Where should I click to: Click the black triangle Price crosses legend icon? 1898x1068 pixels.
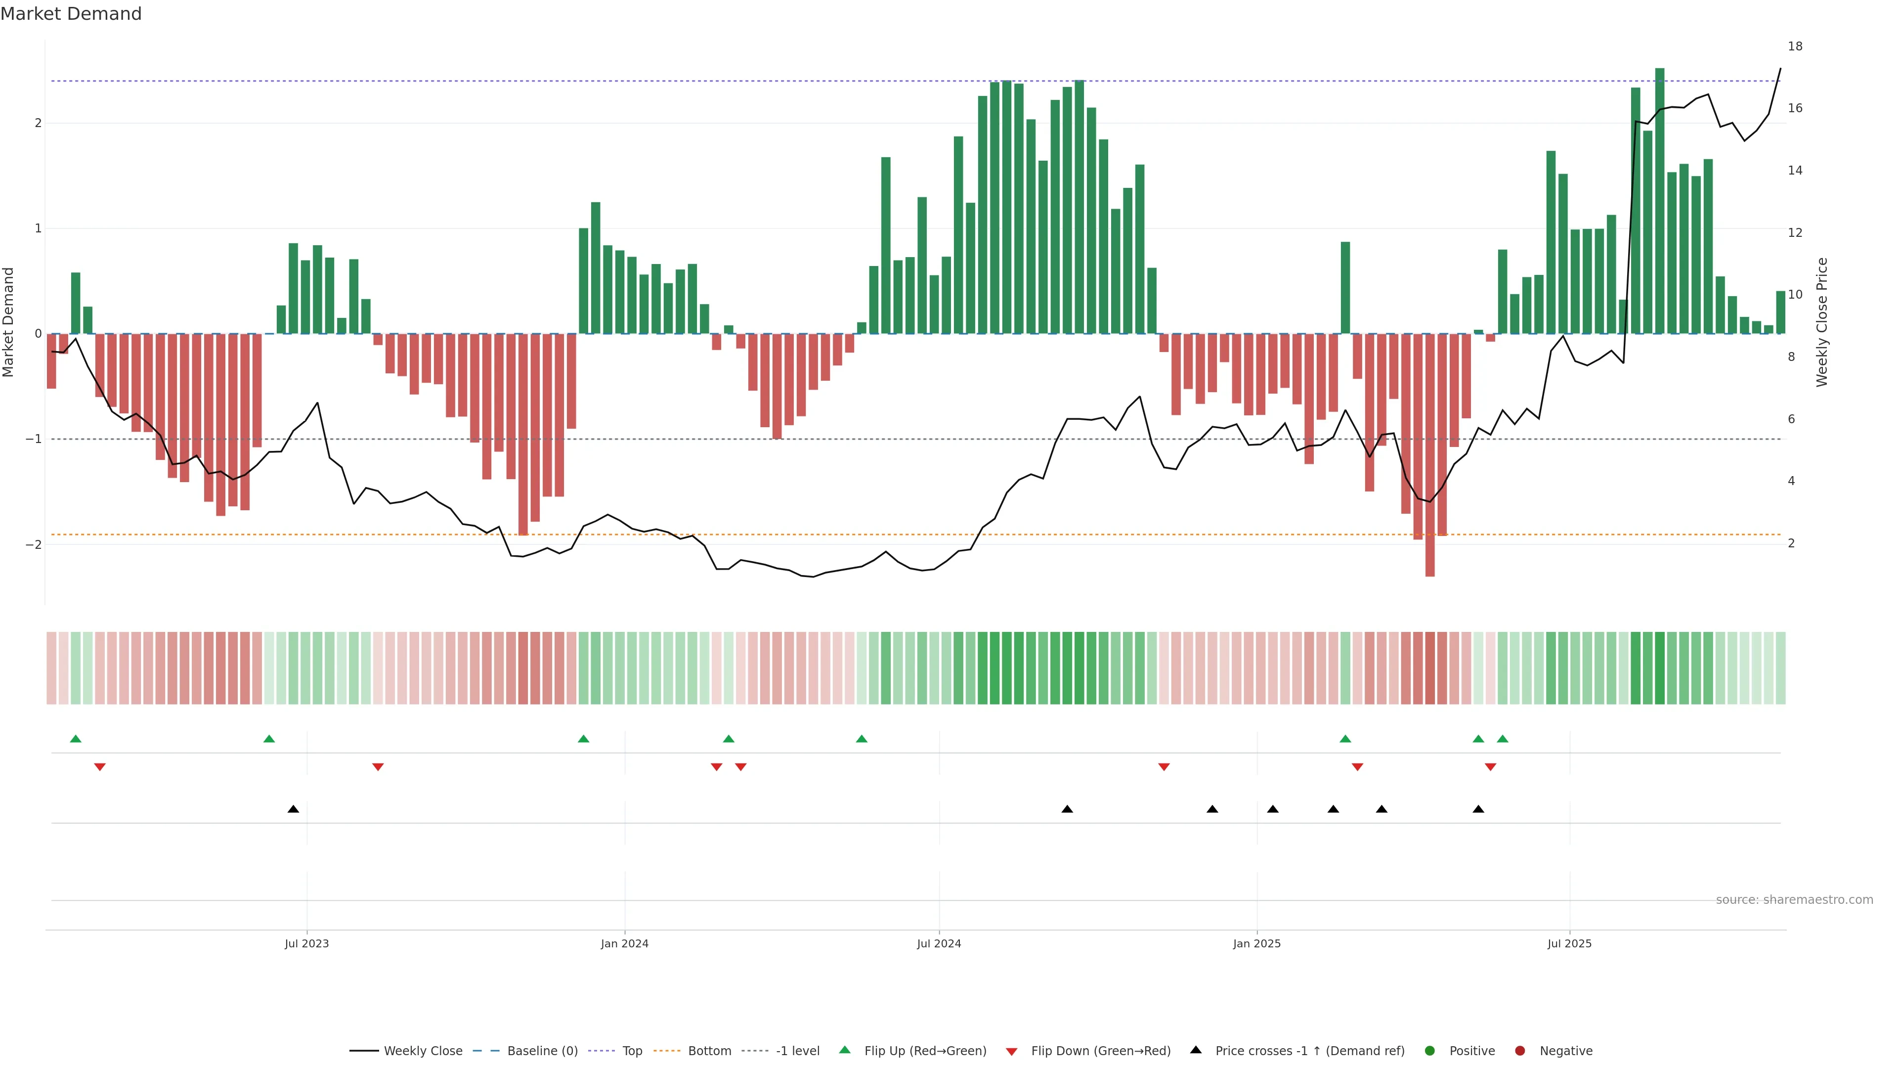[x=1195, y=1050]
